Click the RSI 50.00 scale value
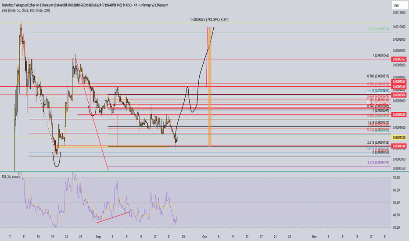This screenshot has height=241, width=409. pos(396,202)
